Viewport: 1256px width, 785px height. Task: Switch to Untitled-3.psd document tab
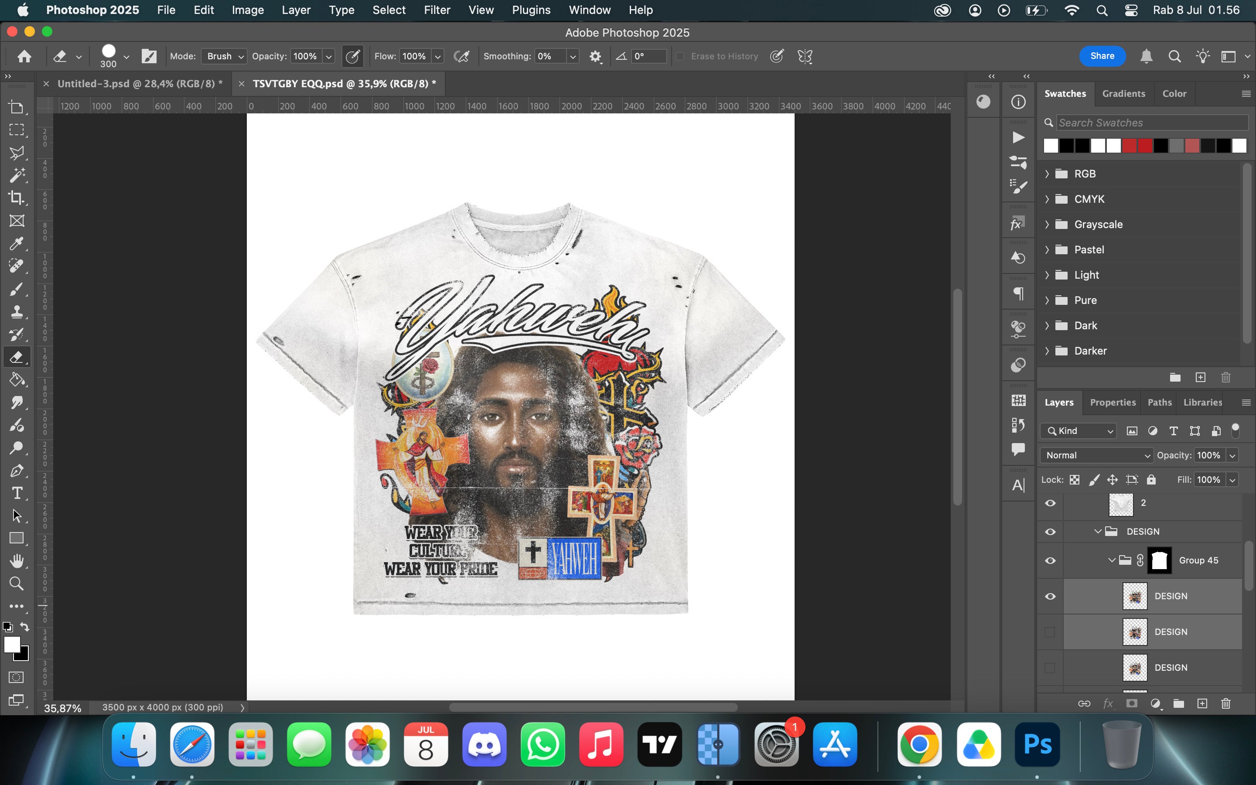coord(140,84)
